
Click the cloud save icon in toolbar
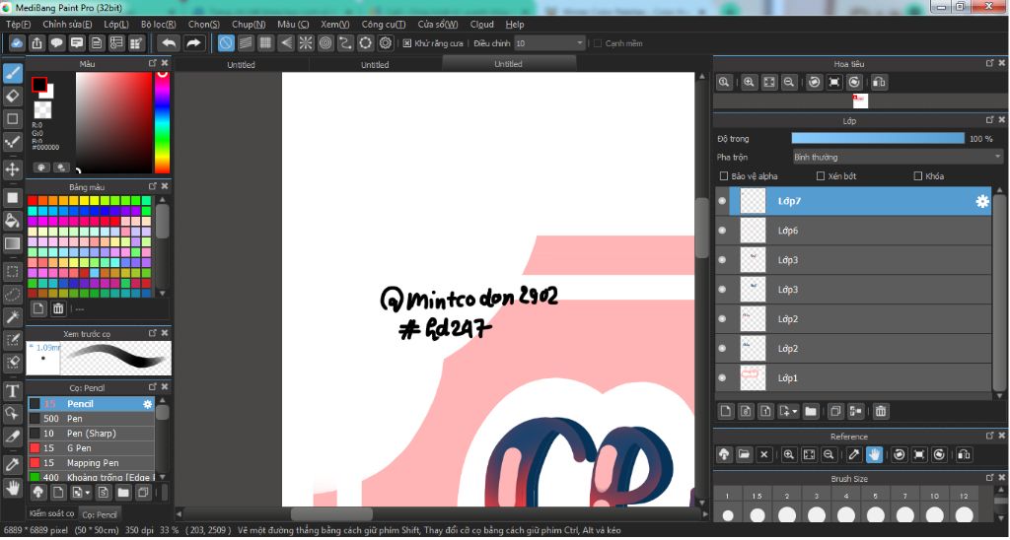tap(17, 43)
